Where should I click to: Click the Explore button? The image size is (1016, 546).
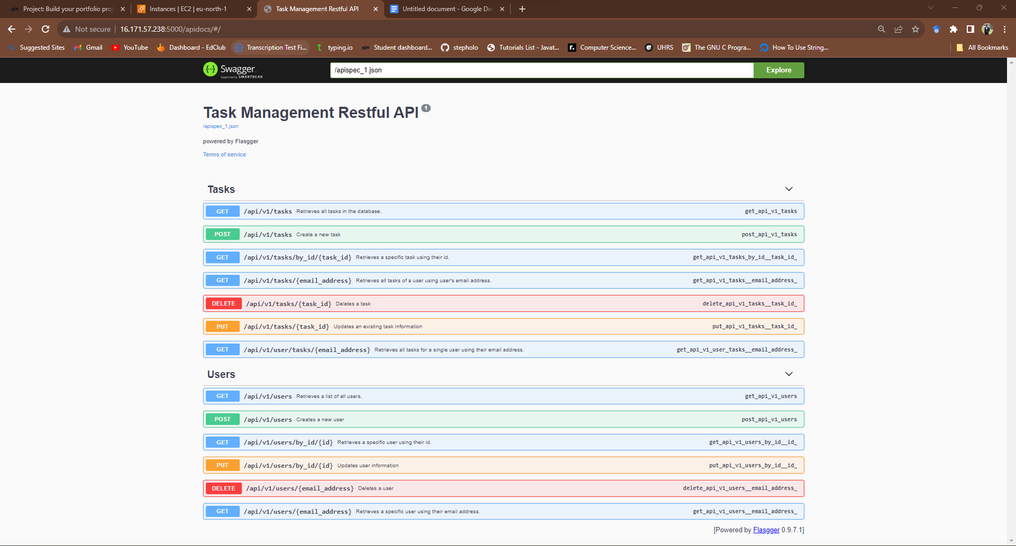click(x=778, y=70)
